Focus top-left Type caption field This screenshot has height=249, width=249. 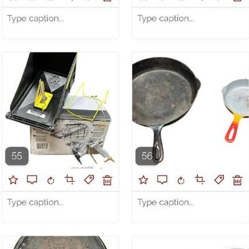[60, 23]
